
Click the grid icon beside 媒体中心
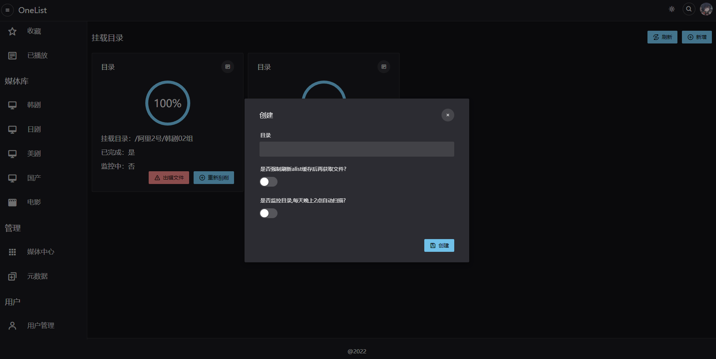[x=12, y=252]
